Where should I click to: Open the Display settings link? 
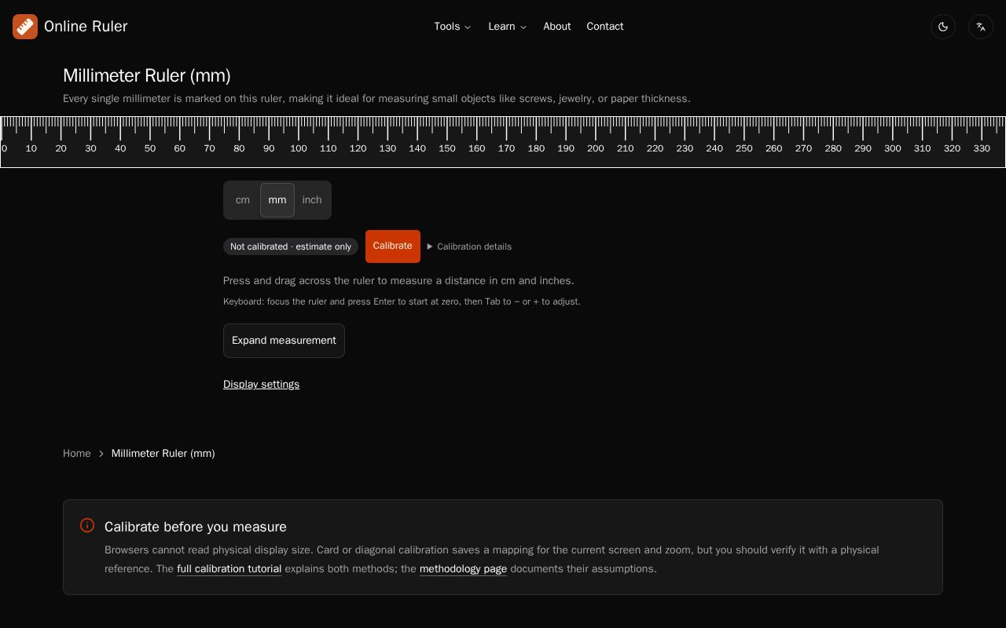tap(261, 385)
